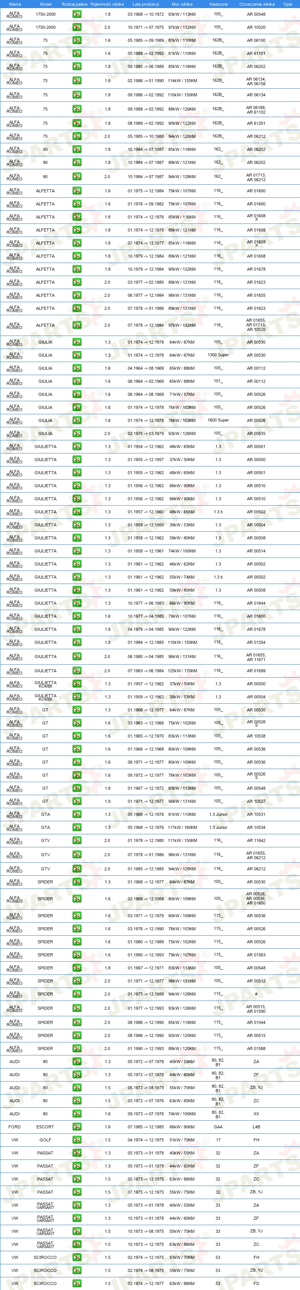Select the petrol icon in the GTA AR 10531 row
The height and width of the screenshot is (1290, 300).
coord(76,814)
